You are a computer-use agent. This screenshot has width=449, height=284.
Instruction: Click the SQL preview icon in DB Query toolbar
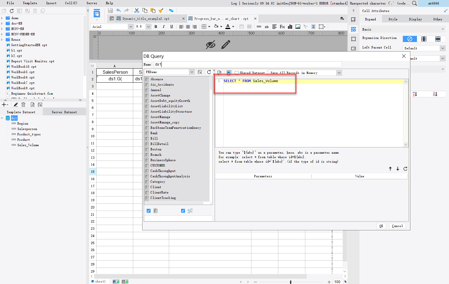(x=219, y=72)
